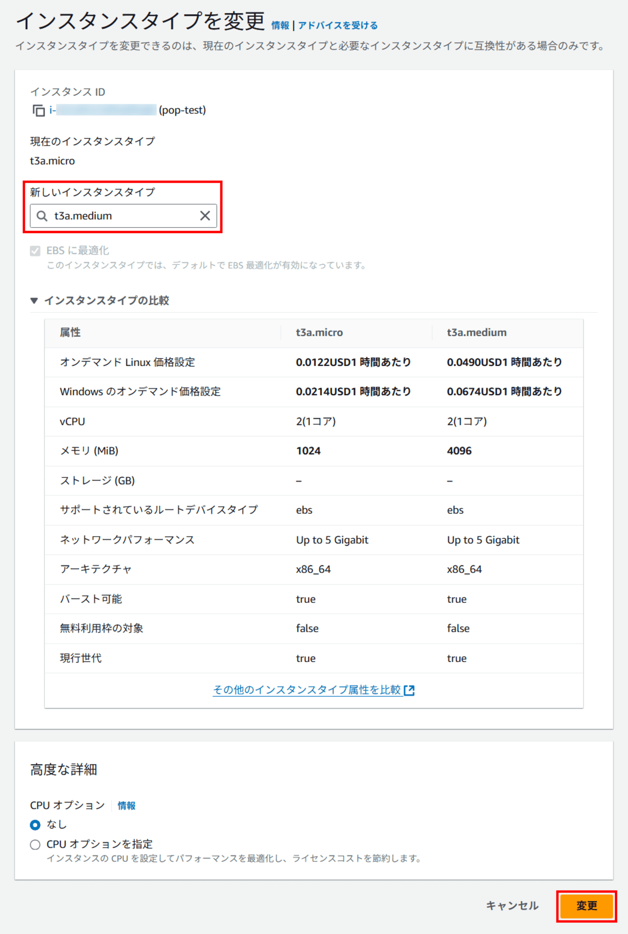Clear the new instance type field with X
Screen dimensions: 628x934
click(205, 216)
